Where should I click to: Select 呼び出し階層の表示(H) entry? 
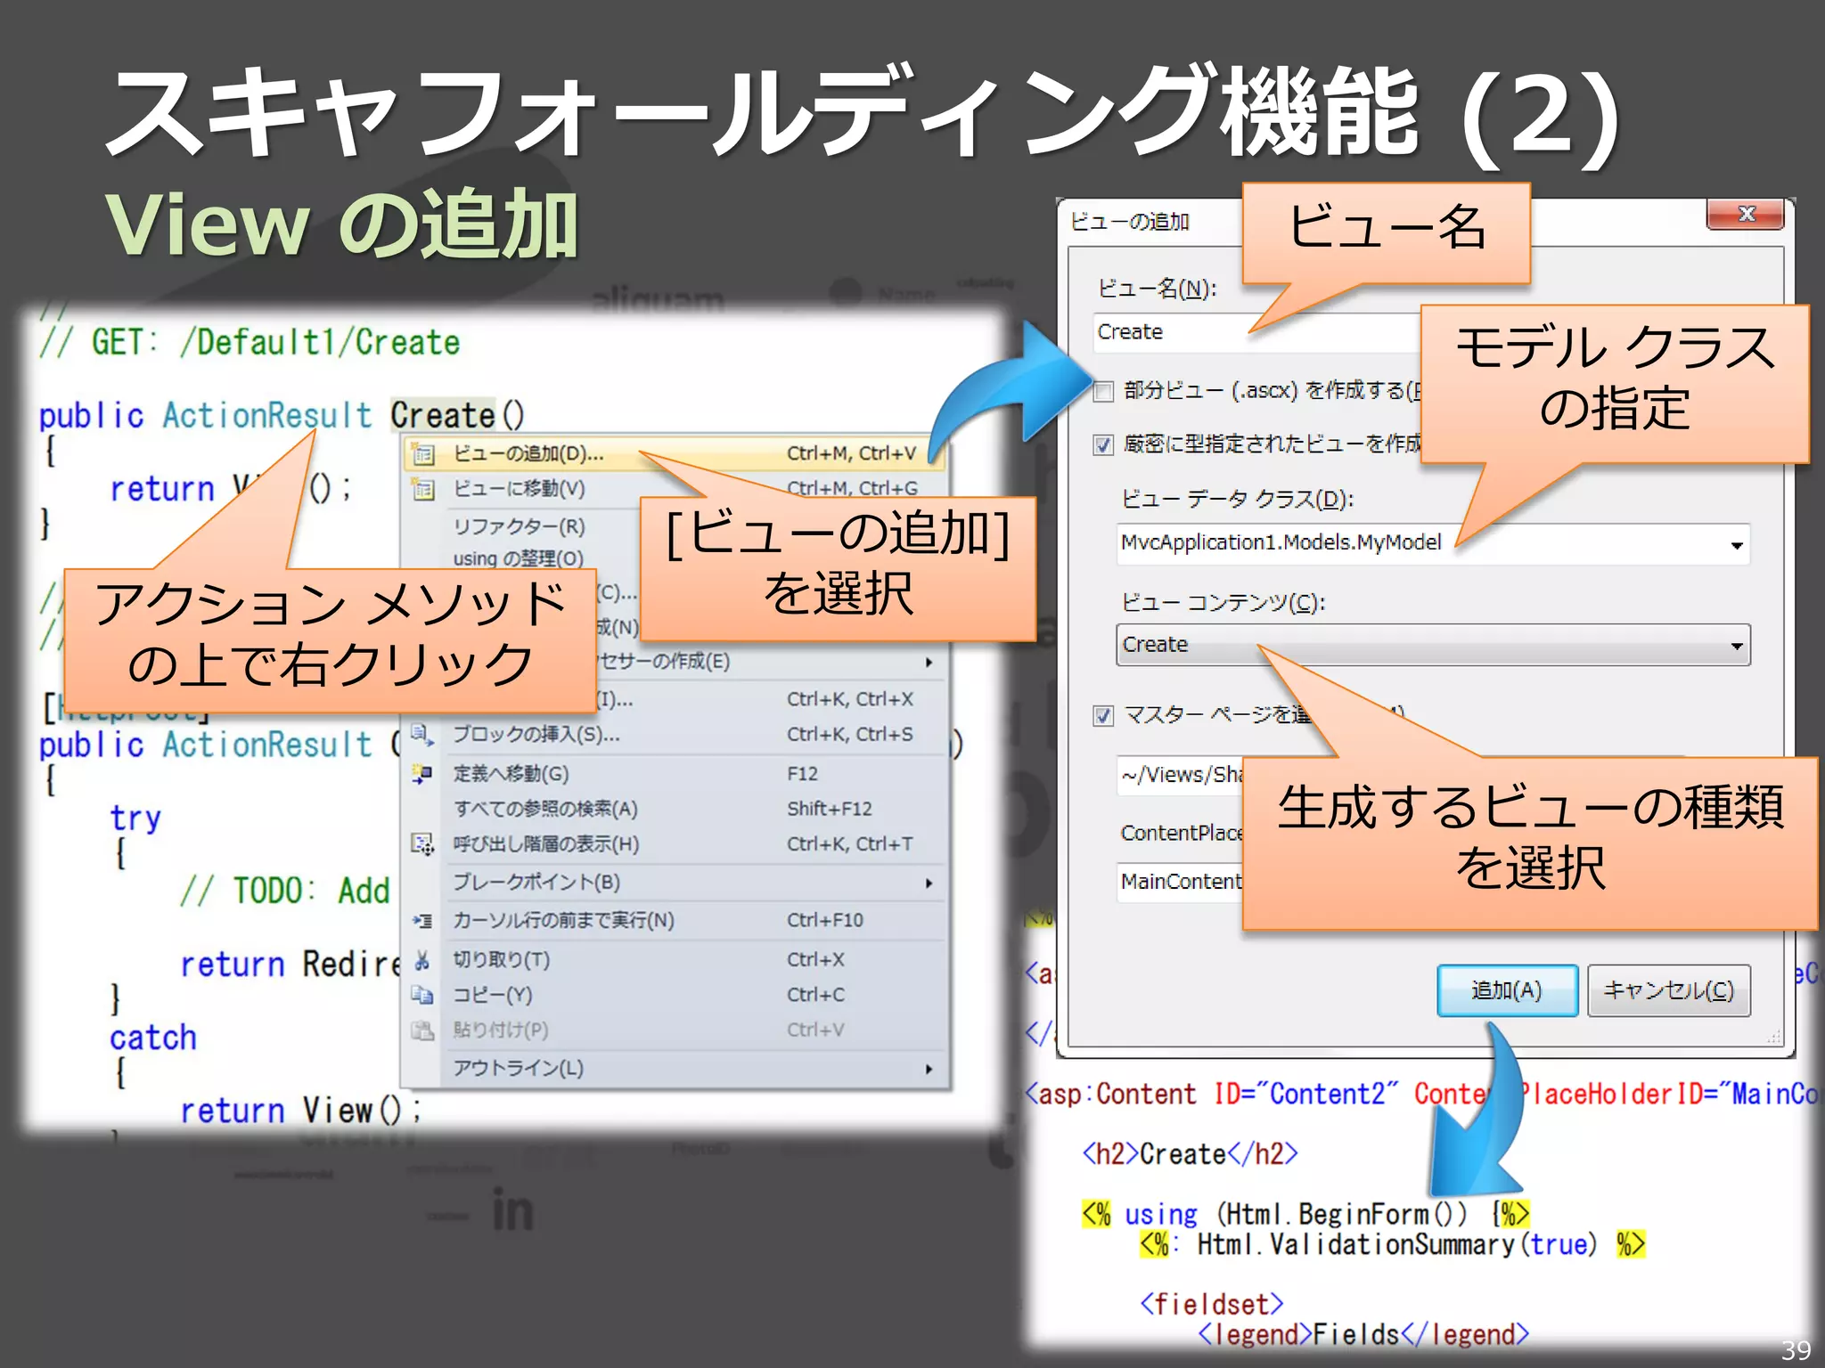pyautogui.click(x=675, y=844)
